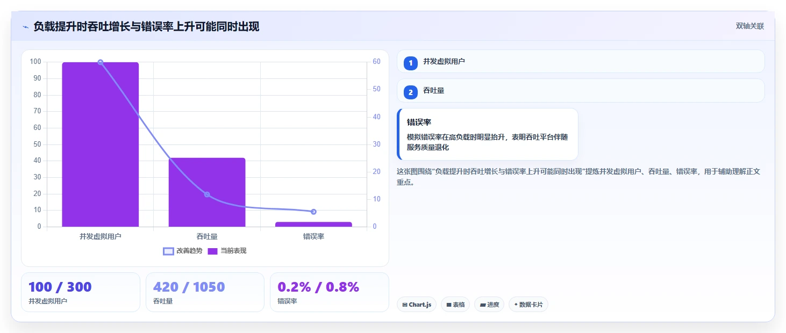This screenshot has width=786, height=333.
Task: Click the left axis value 100
Action: [35, 62]
